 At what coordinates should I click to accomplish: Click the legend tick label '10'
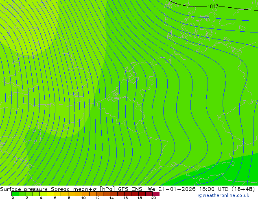point(83,198)
